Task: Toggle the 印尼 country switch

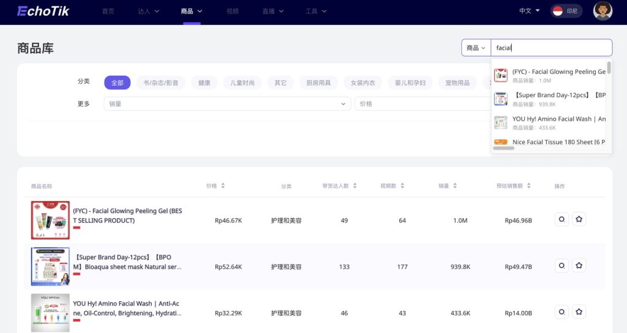Action: tap(566, 11)
